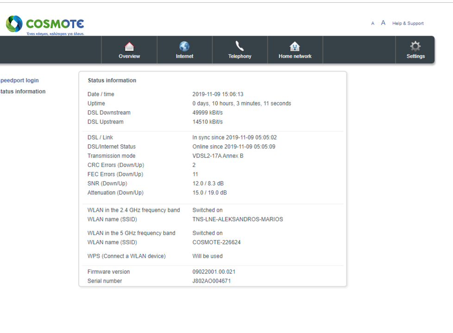453x333 pixels.
Task: Click the Transmission mode label
Action: point(112,156)
